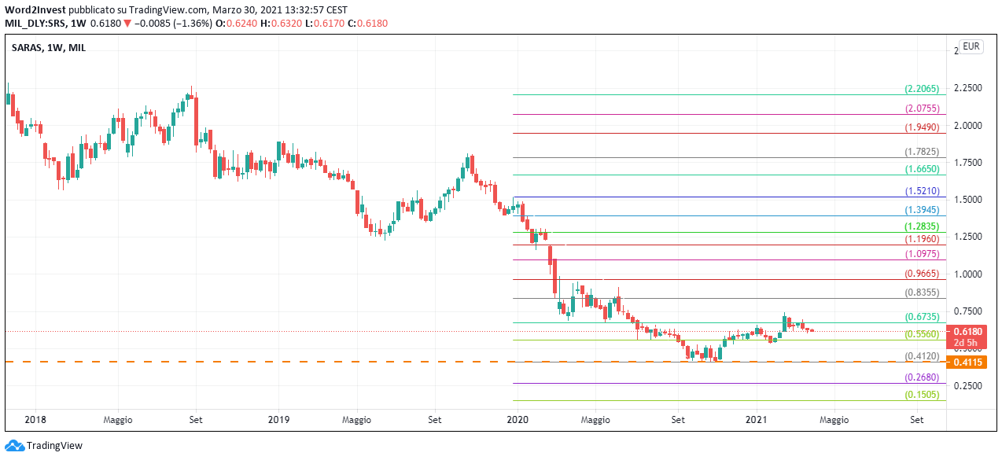The width and height of the screenshot is (1002, 460).
Task: Click the 2018 time axis label
Action: coord(35,421)
